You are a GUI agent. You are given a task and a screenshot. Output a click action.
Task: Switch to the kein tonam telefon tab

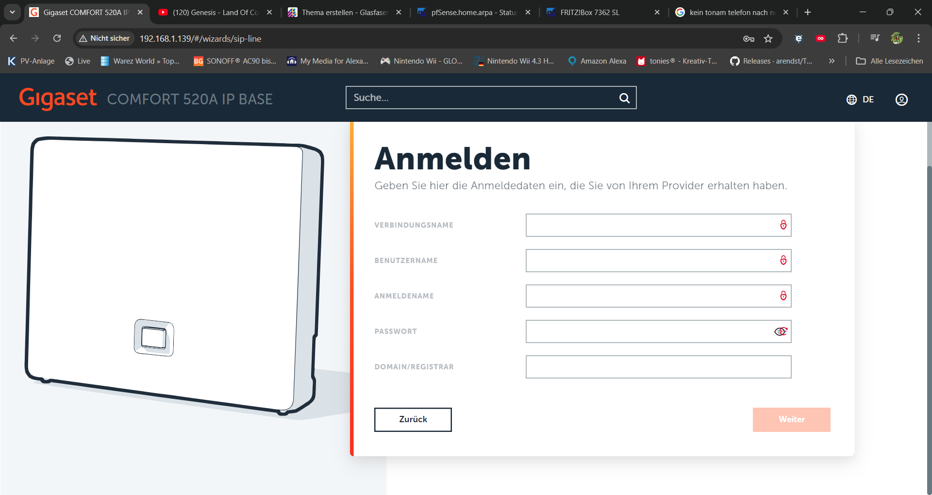click(732, 13)
